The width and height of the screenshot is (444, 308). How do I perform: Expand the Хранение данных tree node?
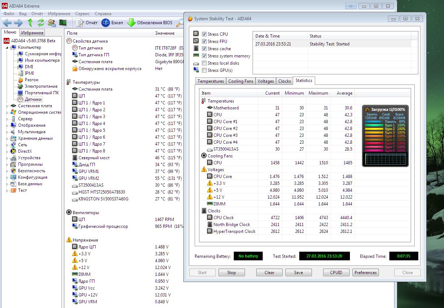[8, 138]
